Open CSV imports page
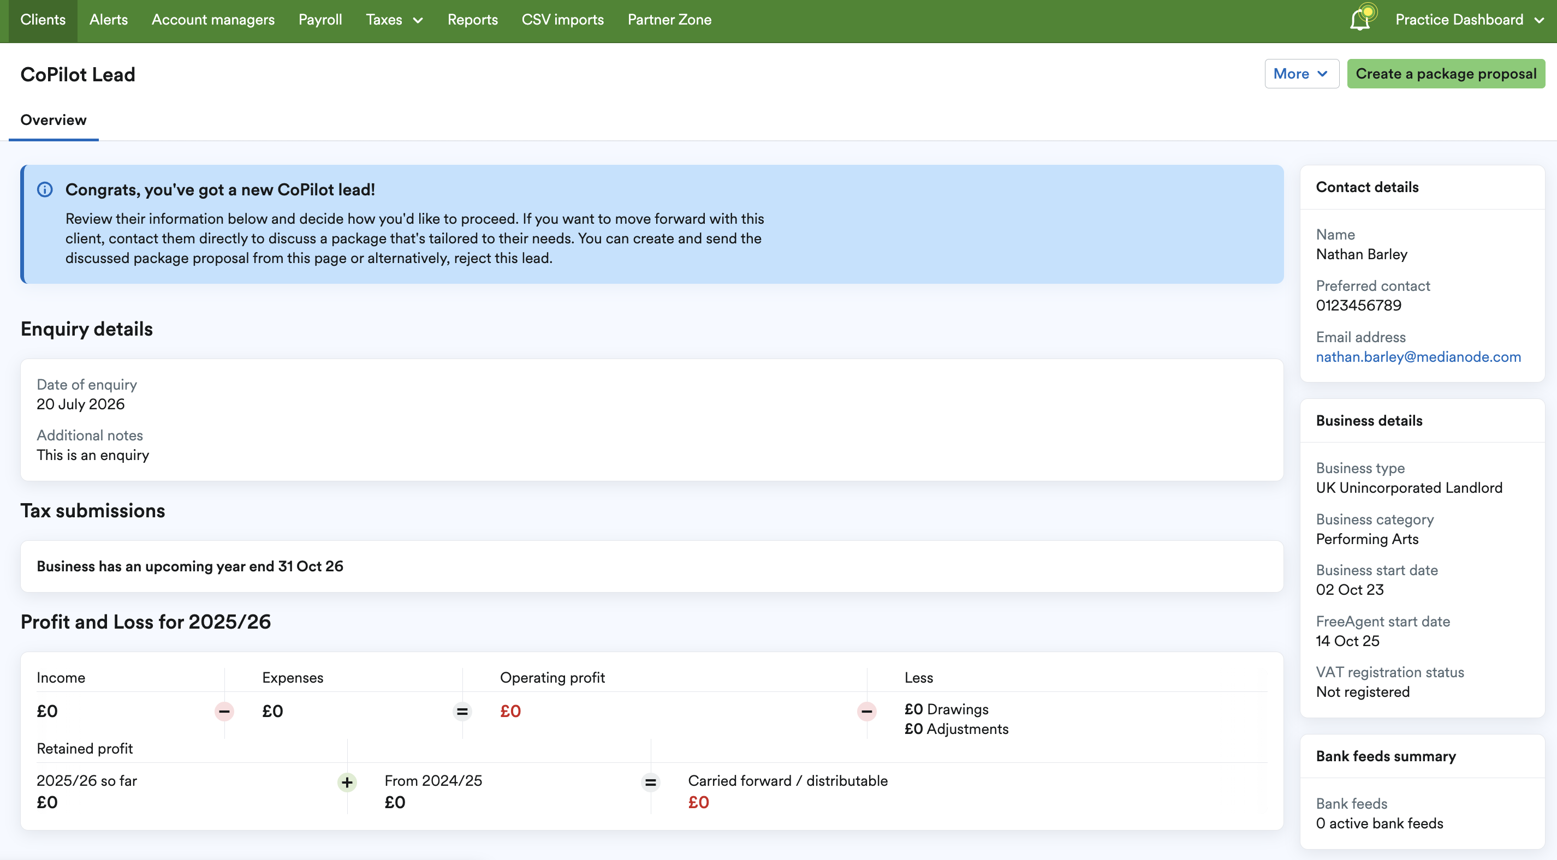Image resolution: width=1557 pixels, height=860 pixels. click(x=563, y=19)
